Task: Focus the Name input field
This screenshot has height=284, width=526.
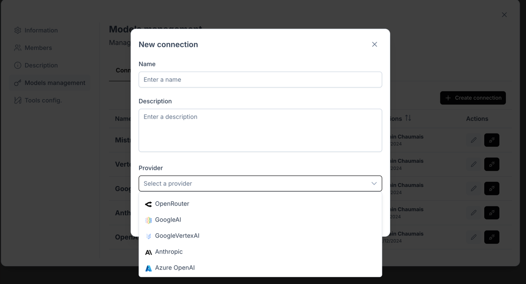Action: pos(260,80)
